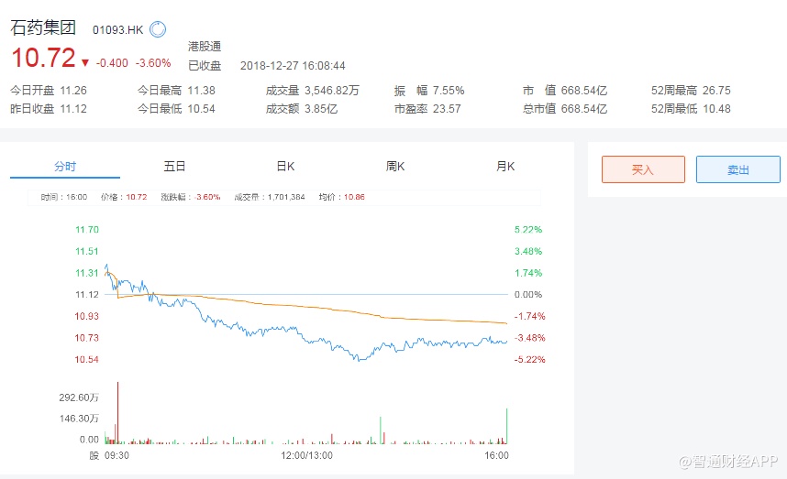Click the 11.70 top price axis label

pyautogui.click(x=86, y=229)
